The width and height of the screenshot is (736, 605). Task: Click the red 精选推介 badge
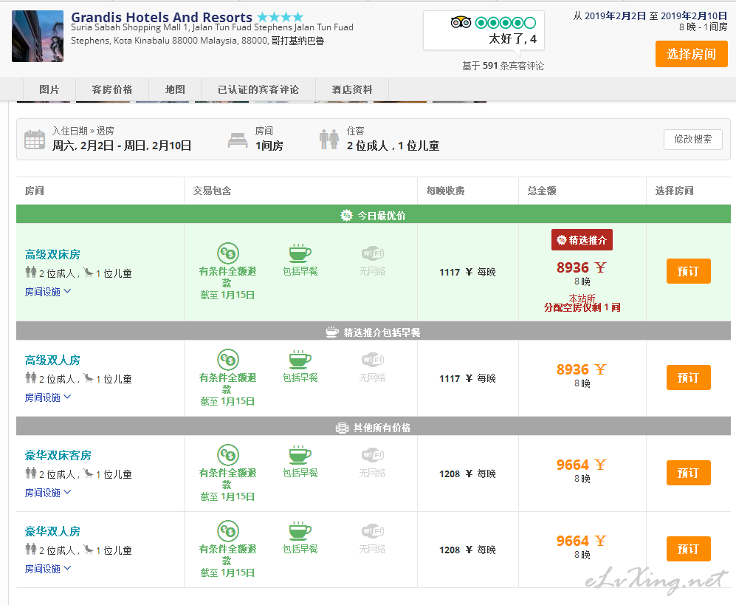coord(582,240)
